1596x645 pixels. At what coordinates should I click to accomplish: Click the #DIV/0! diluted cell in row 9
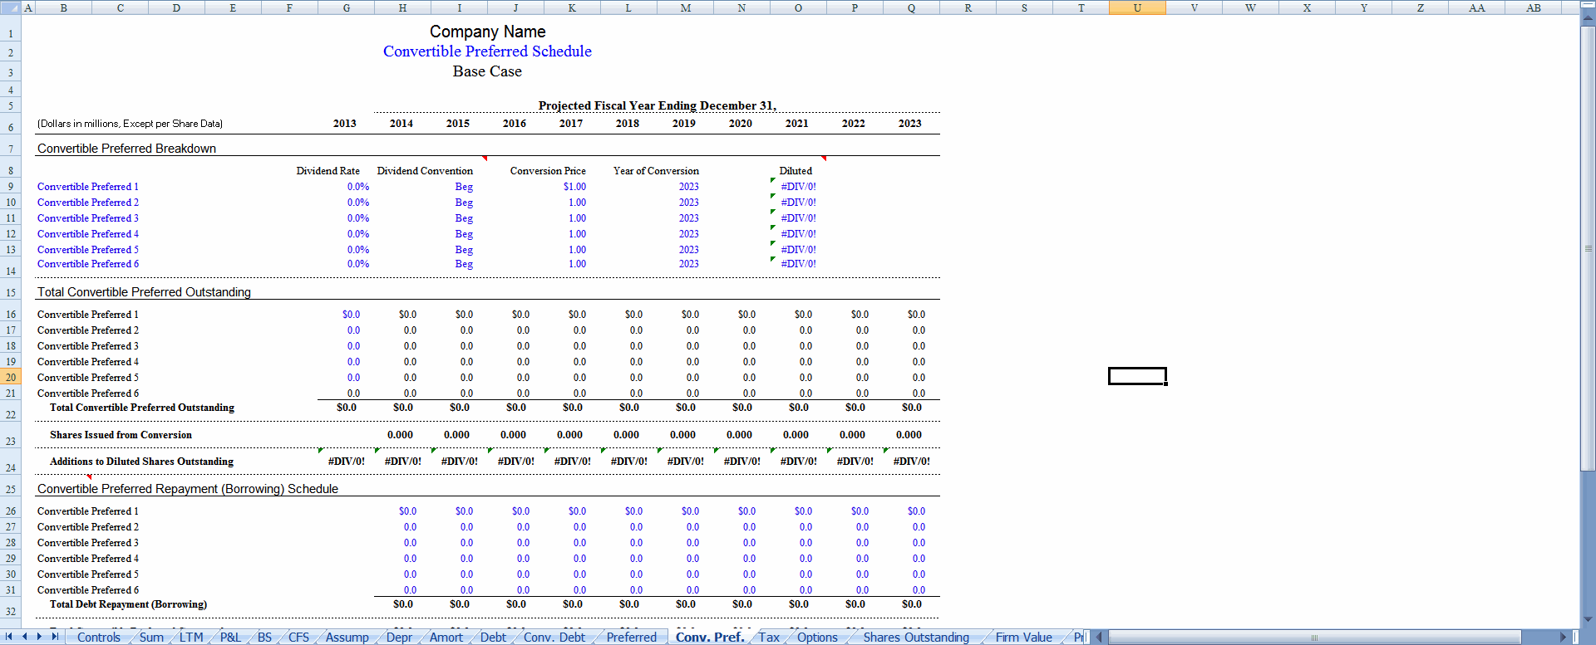[798, 187]
